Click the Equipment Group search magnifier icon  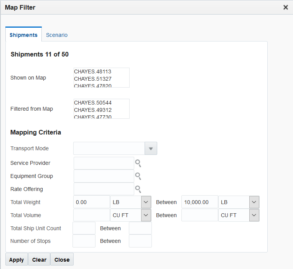point(138,176)
